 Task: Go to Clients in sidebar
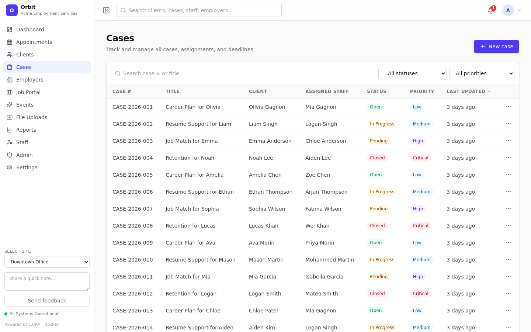coord(47,55)
